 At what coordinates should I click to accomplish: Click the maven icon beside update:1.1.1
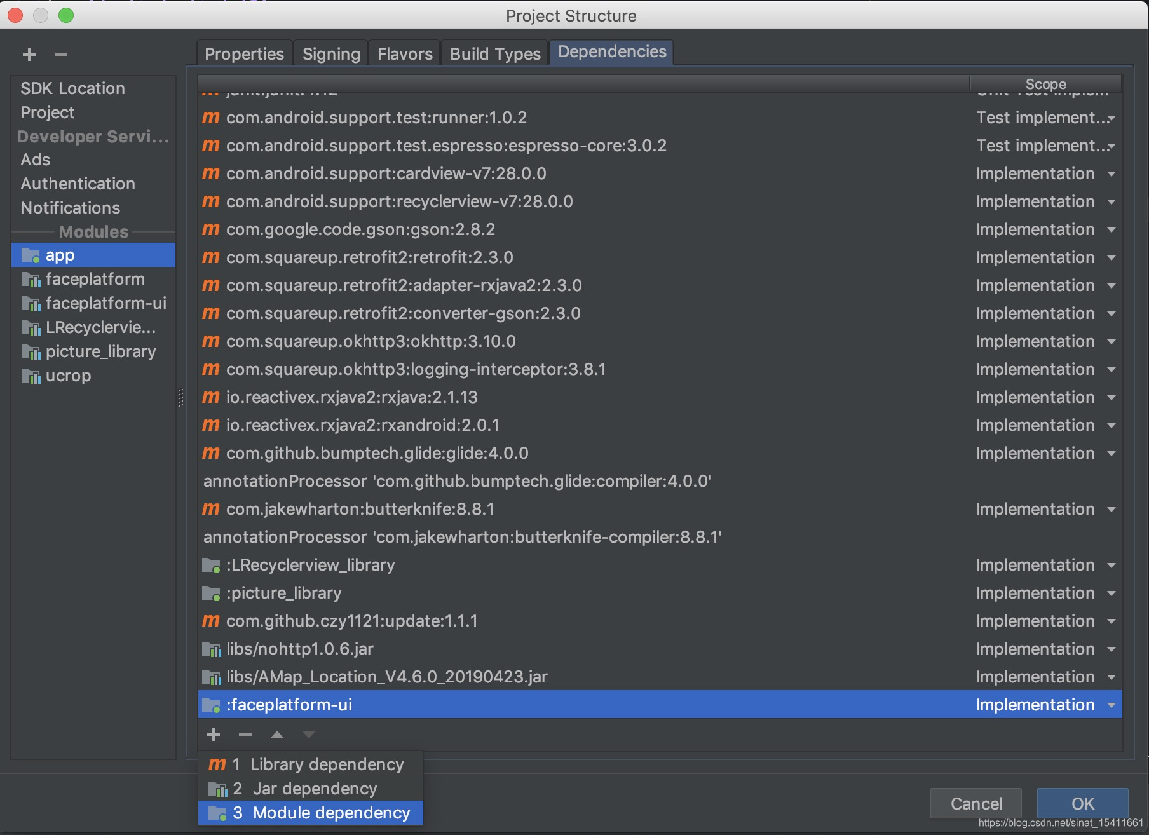click(x=211, y=621)
